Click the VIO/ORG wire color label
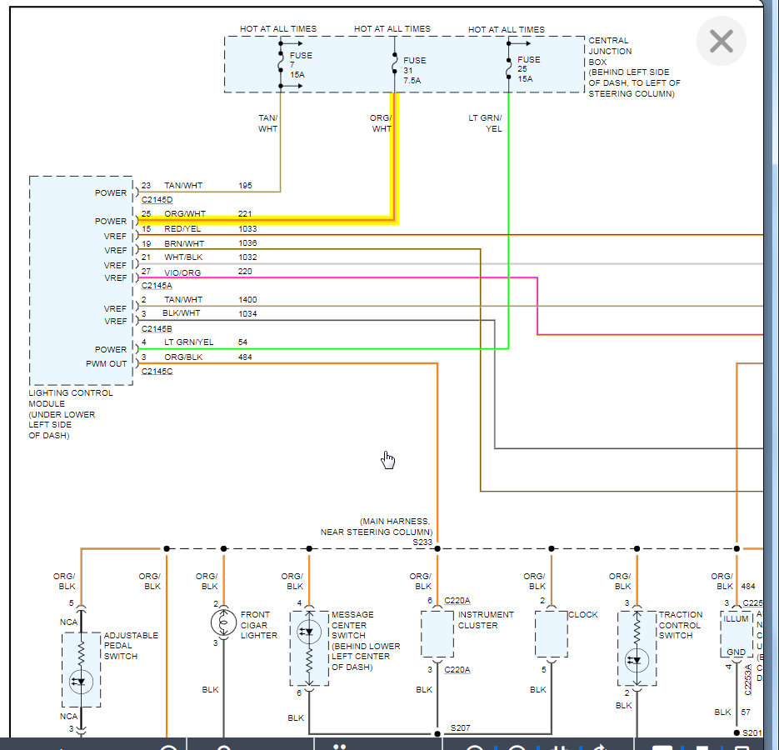 [x=182, y=272]
